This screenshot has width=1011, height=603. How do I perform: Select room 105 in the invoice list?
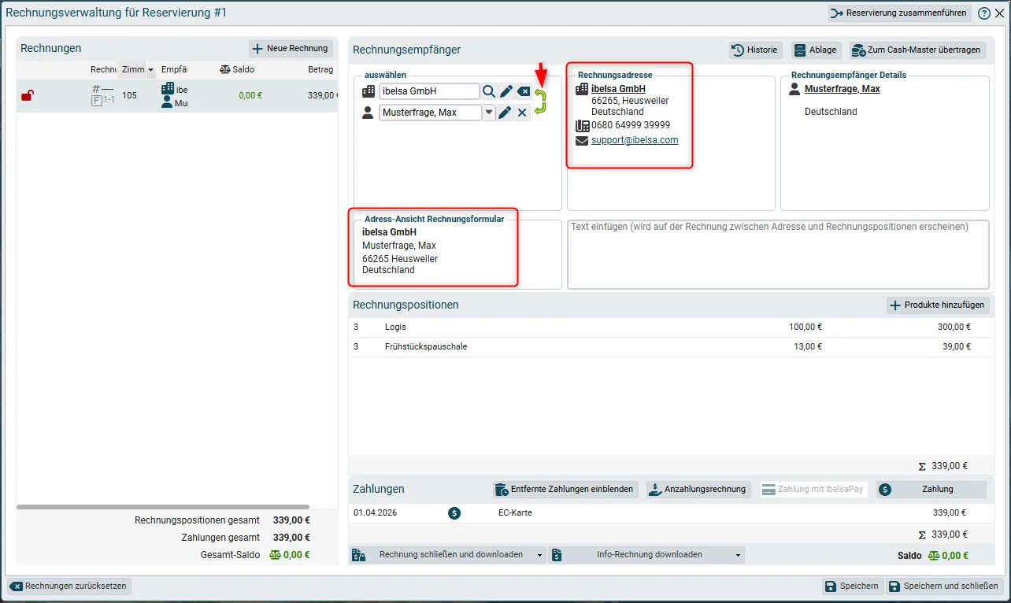coord(129,96)
